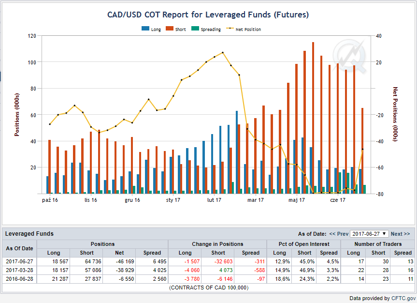417x303 pixels.
Task: Click the x-axis label maj 17
Action: coord(297,200)
